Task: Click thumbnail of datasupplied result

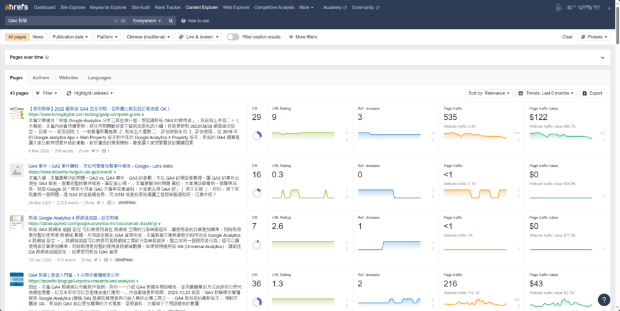Action: tap(16, 222)
